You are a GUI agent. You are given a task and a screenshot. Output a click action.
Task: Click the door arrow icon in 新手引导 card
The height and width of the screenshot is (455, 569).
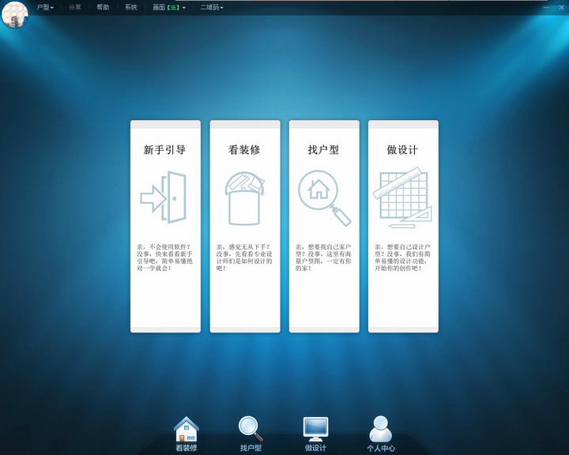164,197
